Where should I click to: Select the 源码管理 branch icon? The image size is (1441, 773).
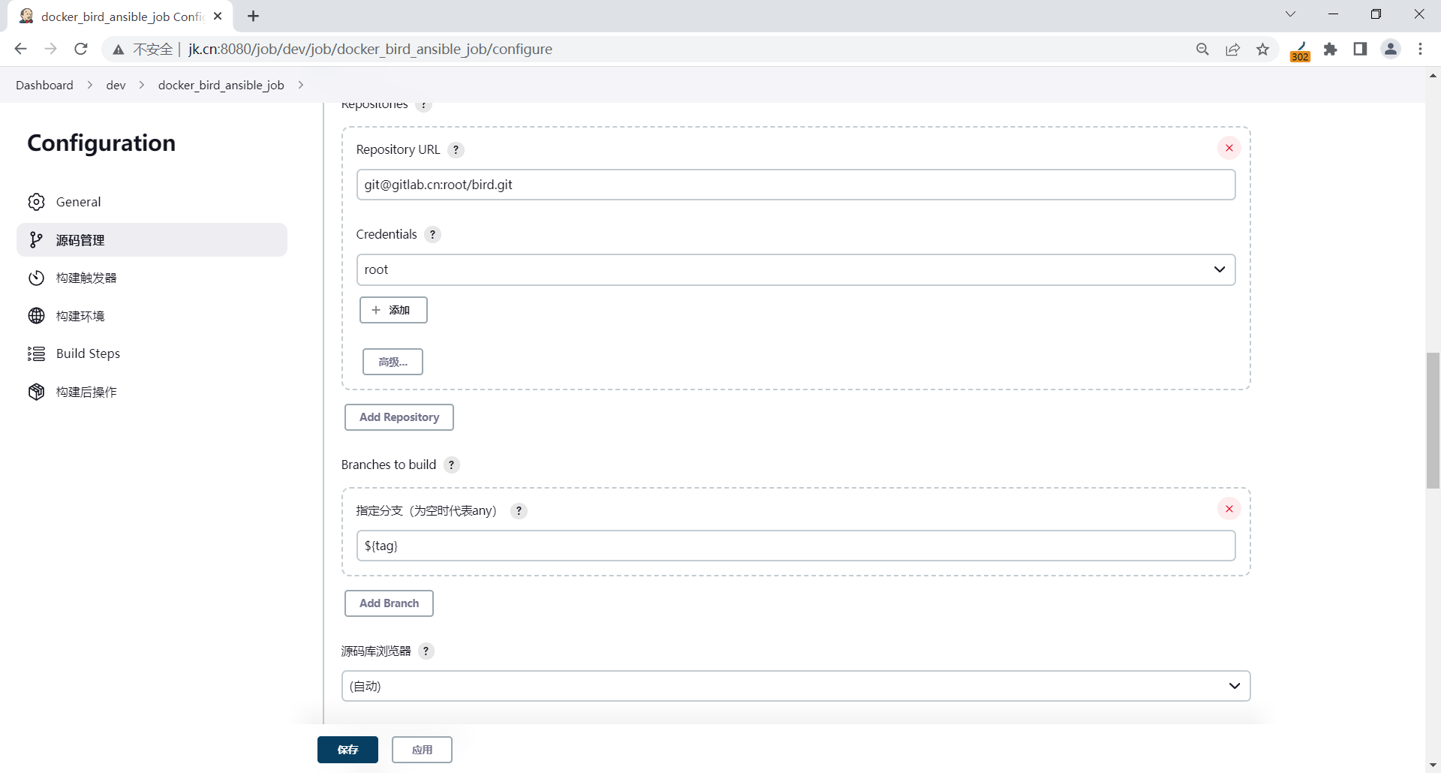pos(36,240)
